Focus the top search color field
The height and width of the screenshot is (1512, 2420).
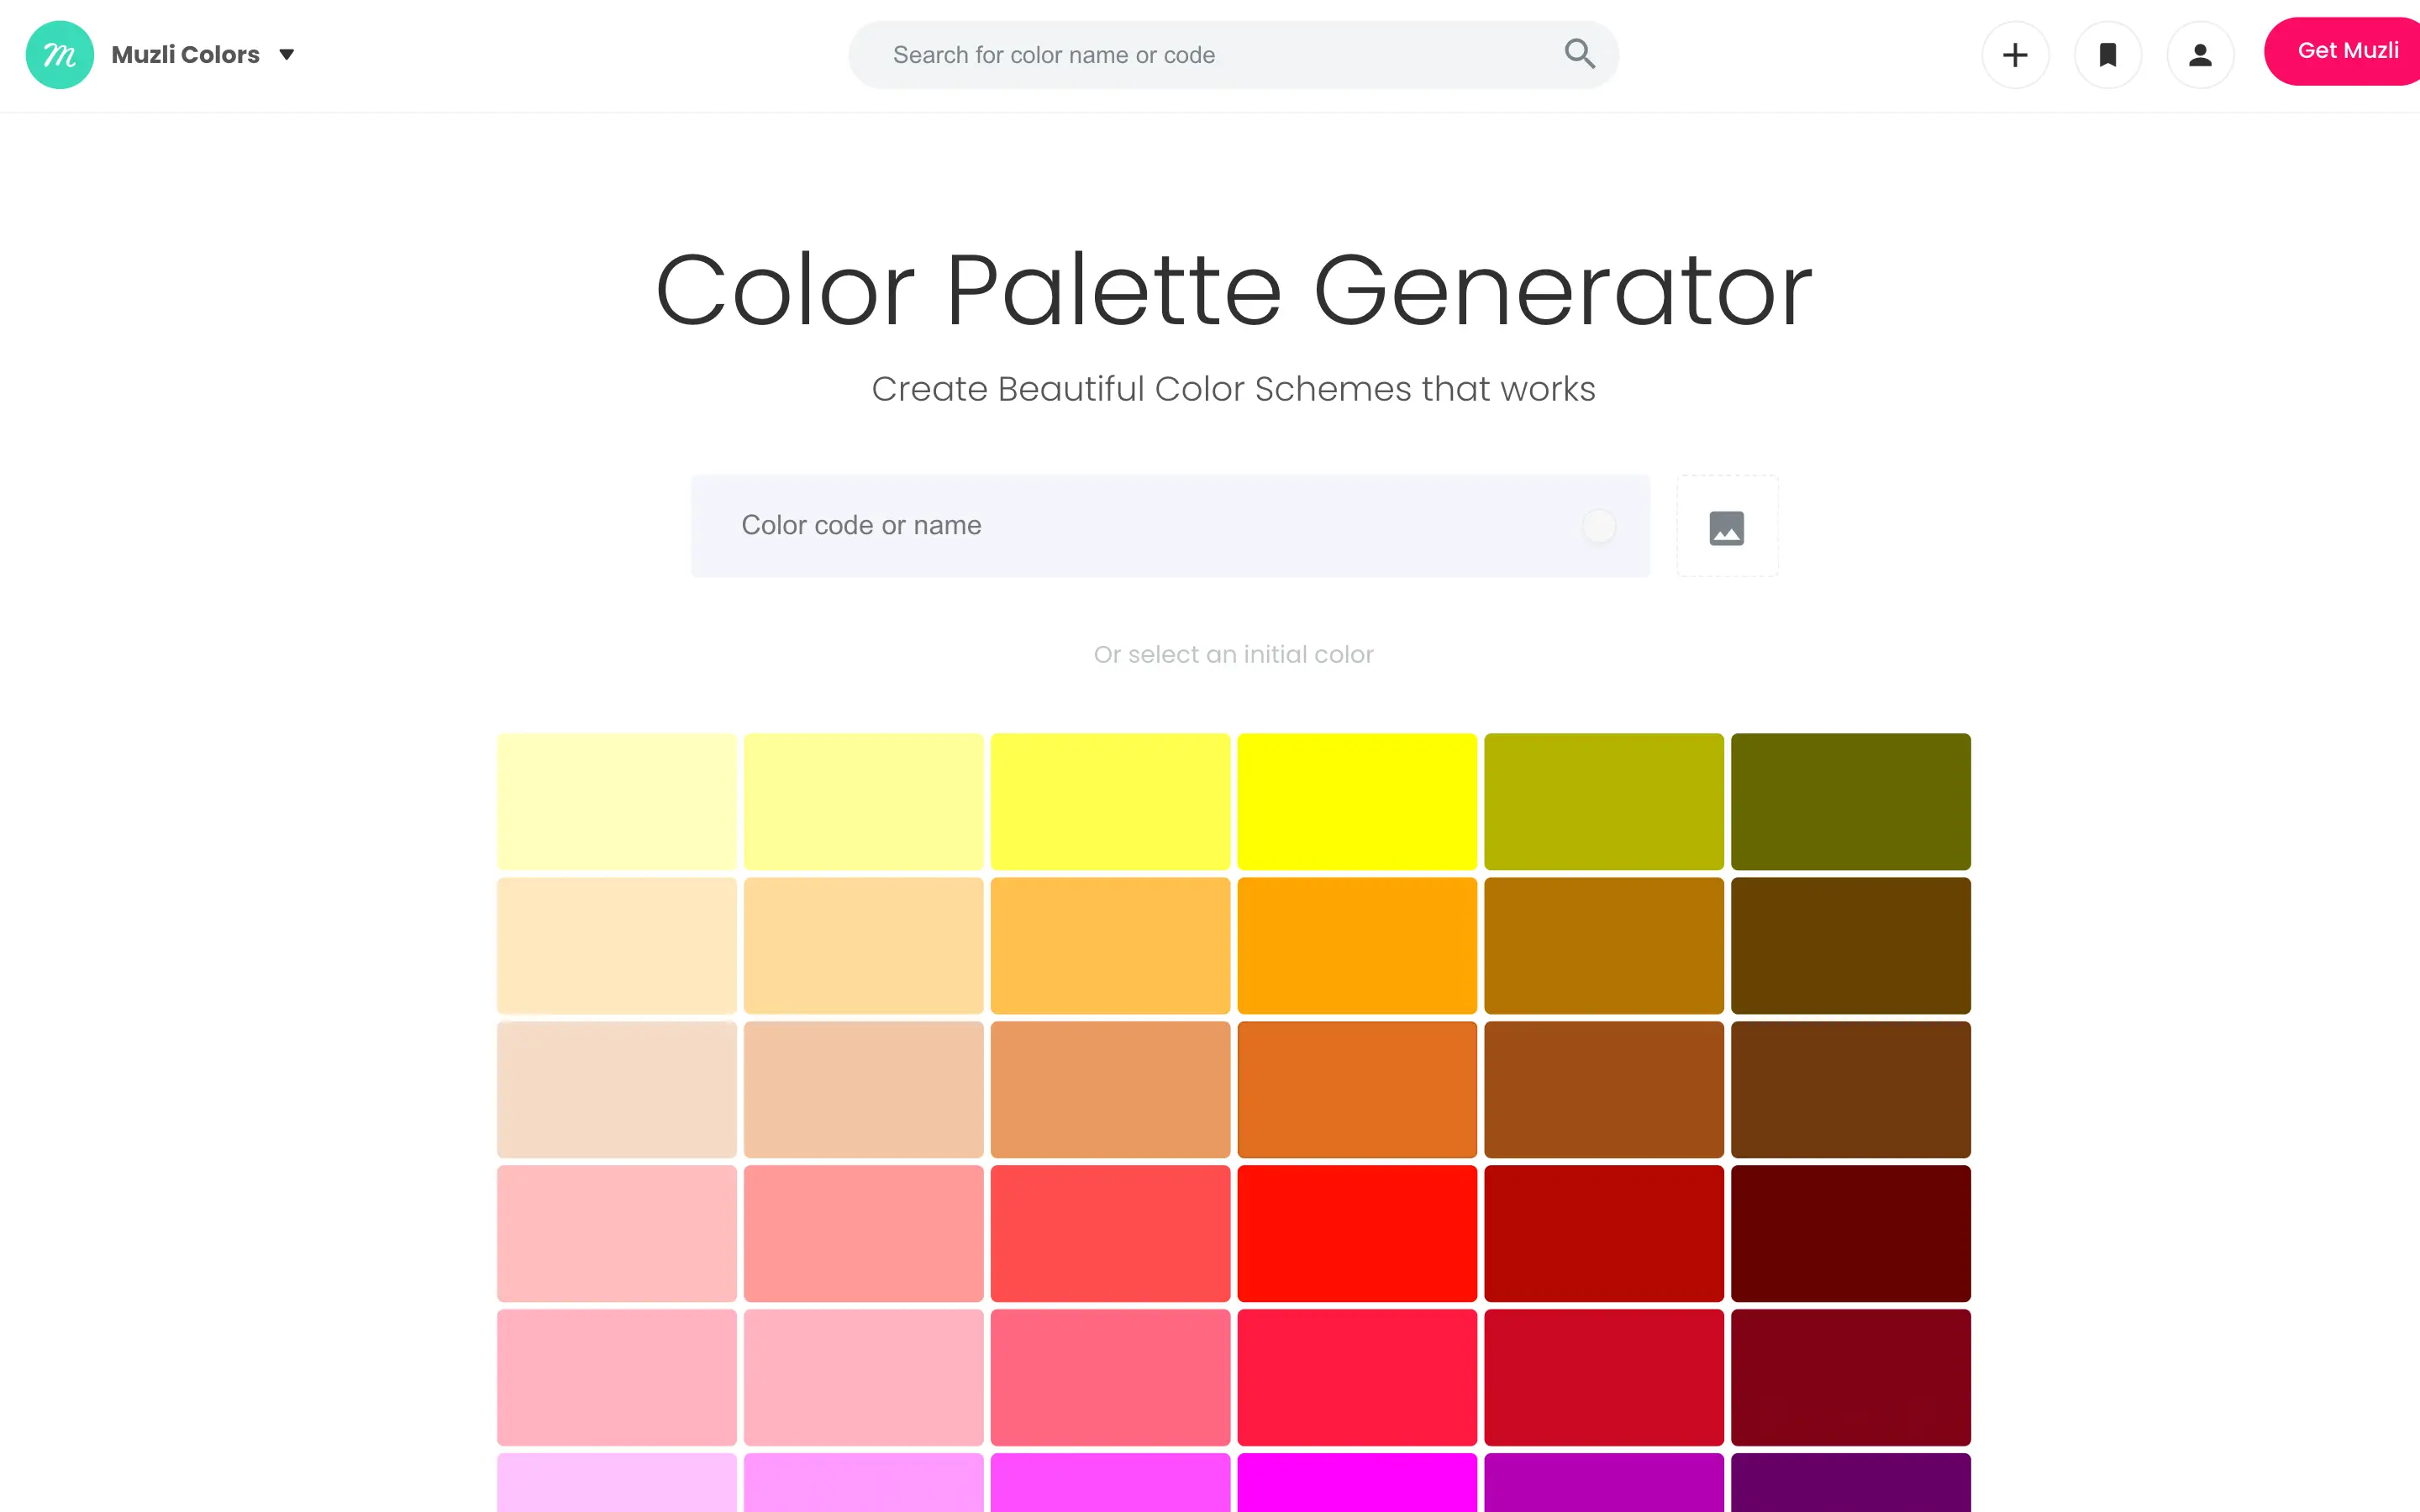(x=1233, y=55)
